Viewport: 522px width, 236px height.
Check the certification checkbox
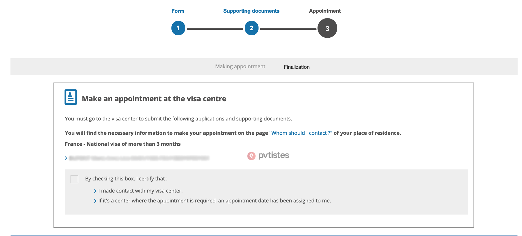click(74, 179)
